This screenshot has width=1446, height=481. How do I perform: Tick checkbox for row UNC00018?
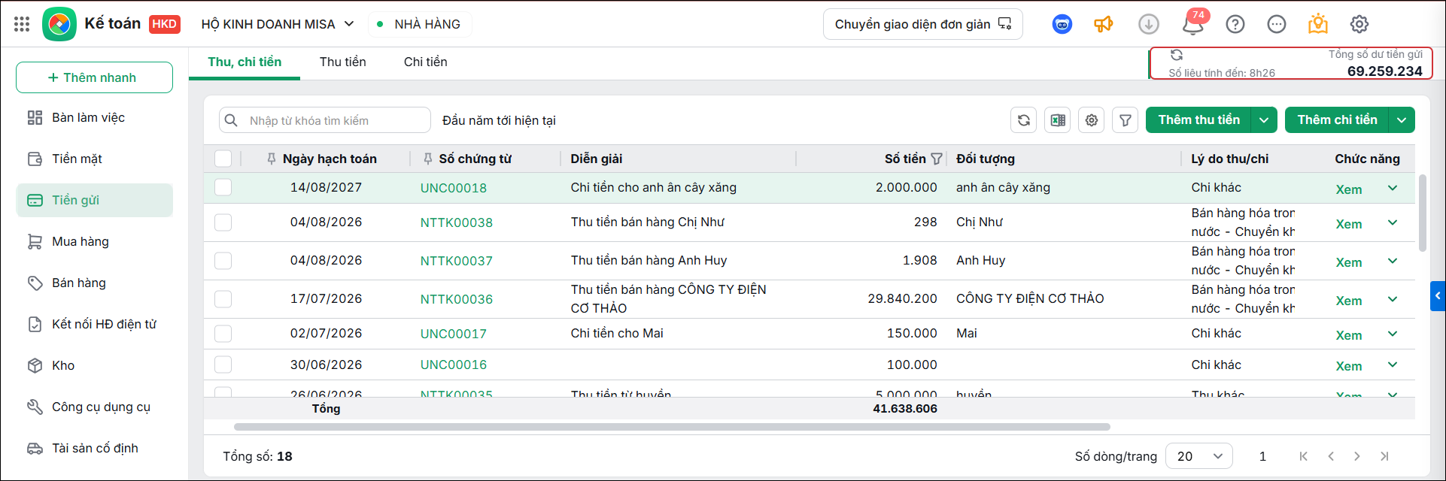[x=223, y=187]
